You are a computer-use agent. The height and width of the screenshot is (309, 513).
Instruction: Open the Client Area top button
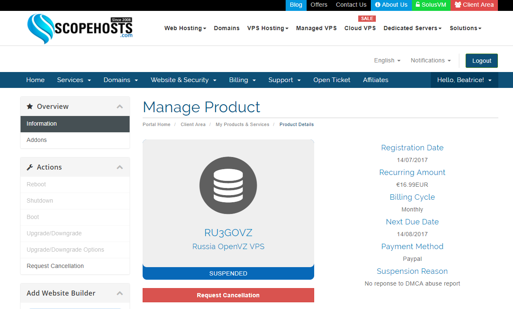(x=474, y=5)
